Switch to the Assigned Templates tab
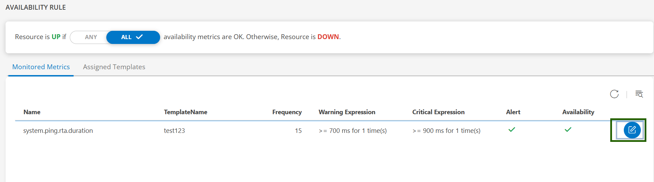The height and width of the screenshot is (182, 654). pos(114,67)
